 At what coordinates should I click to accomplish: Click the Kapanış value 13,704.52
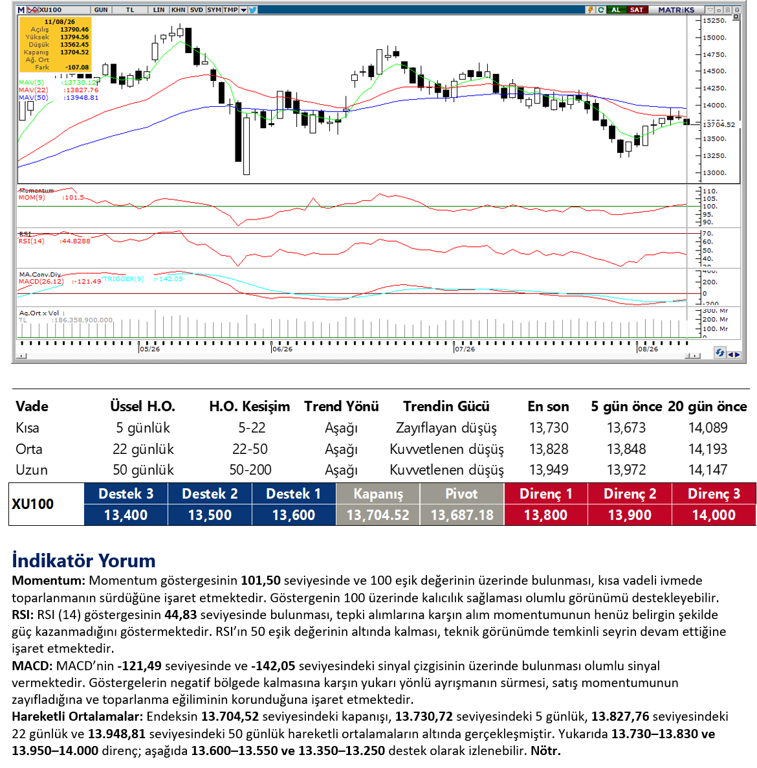pyautogui.click(x=378, y=515)
